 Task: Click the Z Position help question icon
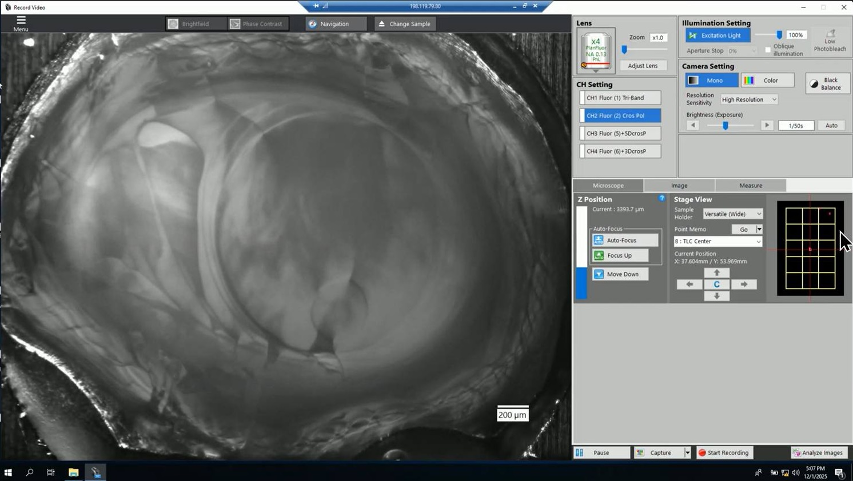coord(661,198)
